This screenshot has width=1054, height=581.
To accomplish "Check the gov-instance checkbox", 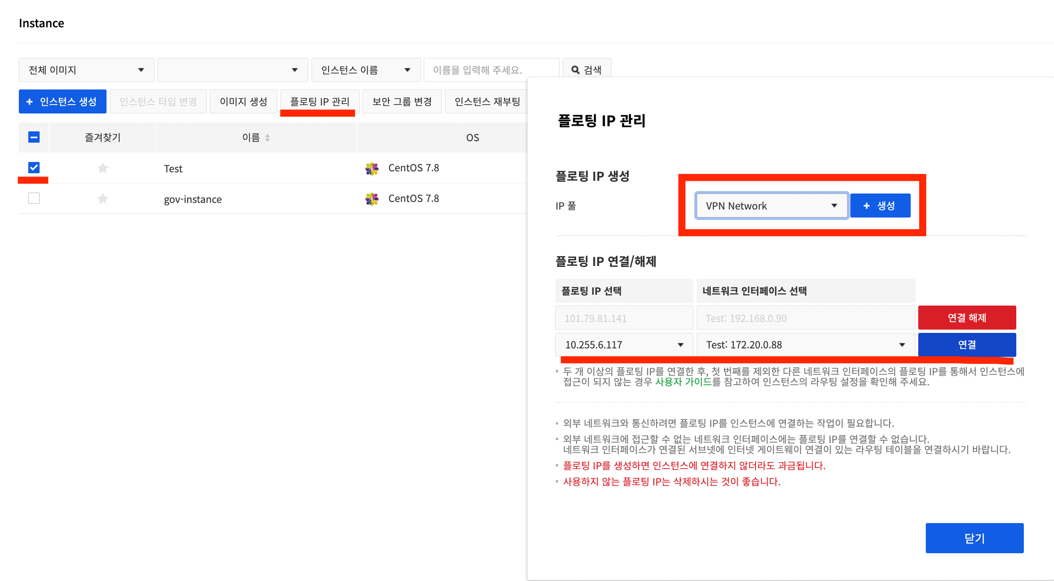I will (x=34, y=198).
